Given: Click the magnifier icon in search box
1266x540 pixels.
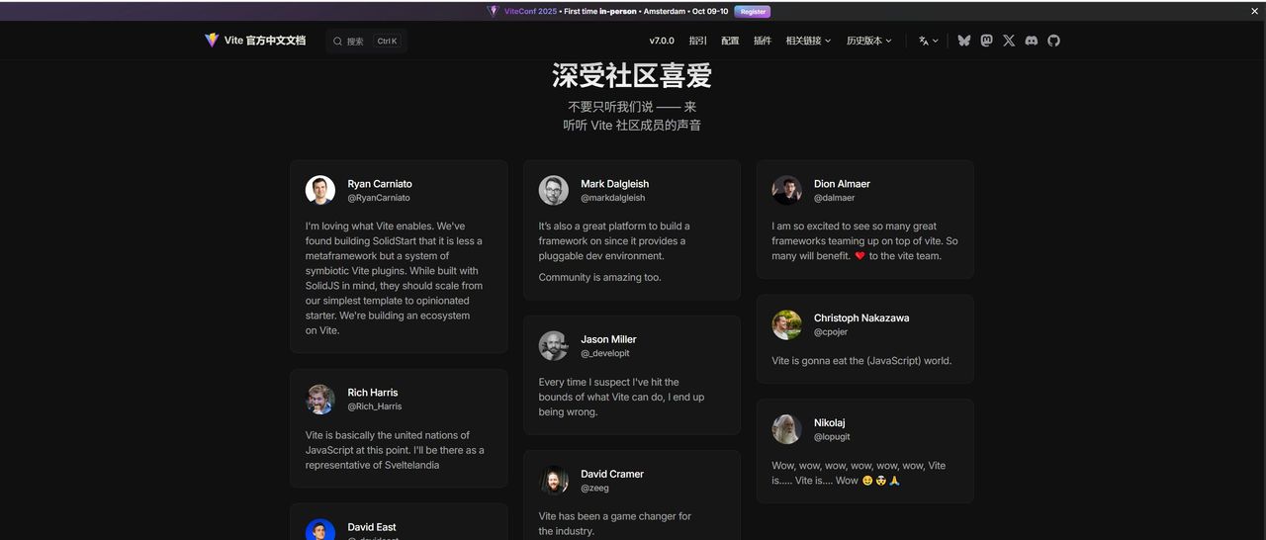Looking at the screenshot, I should pyautogui.click(x=337, y=42).
